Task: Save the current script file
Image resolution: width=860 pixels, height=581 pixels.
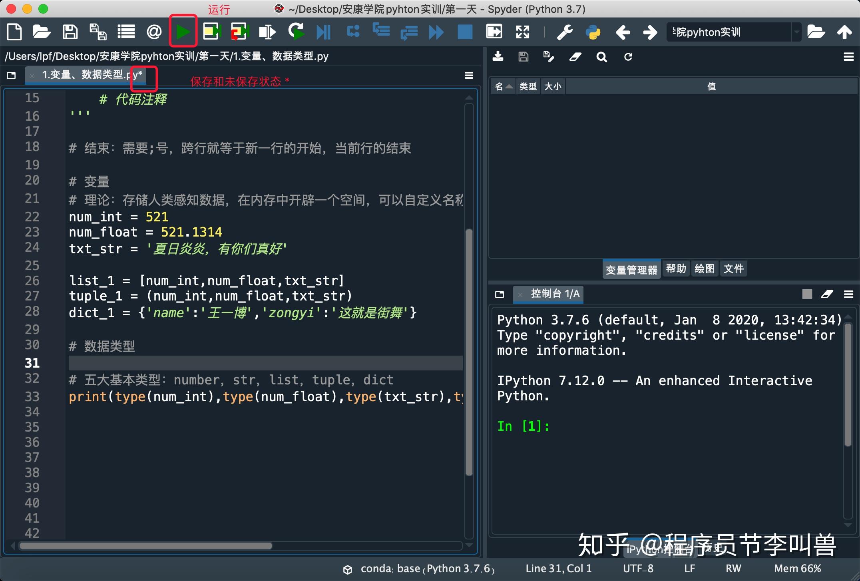Action: tap(70, 32)
